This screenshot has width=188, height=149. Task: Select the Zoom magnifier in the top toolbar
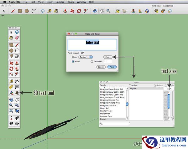point(108,11)
